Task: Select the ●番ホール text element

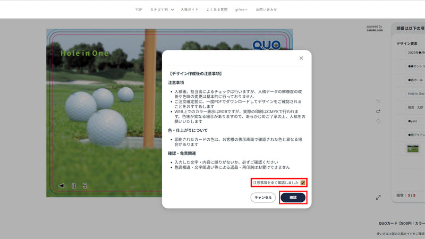Action: tap(415, 80)
